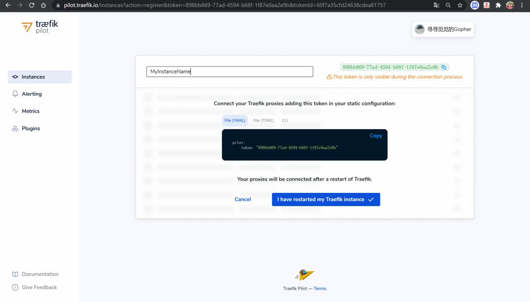Open the Instances sidebar item
Image resolution: width=530 pixels, height=302 pixels.
pos(40,77)
